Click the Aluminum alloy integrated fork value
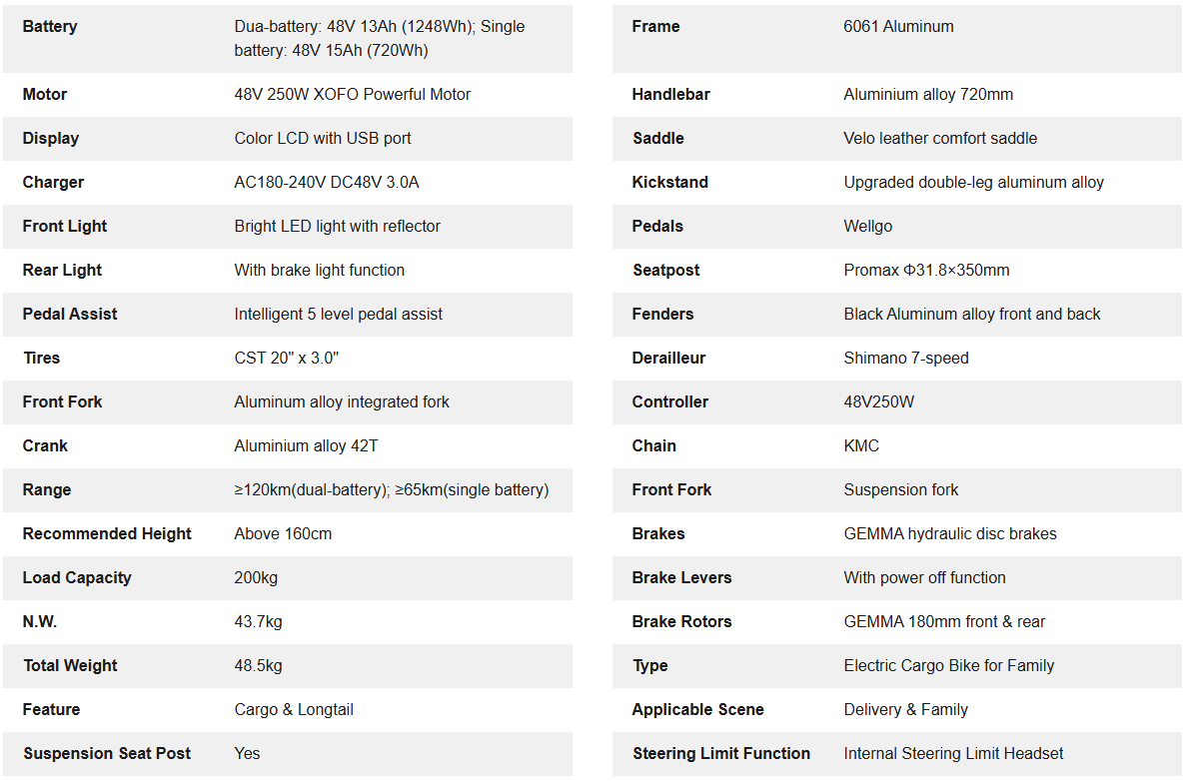Screen dimensions: 1185x781 click(x=342, y=402)
